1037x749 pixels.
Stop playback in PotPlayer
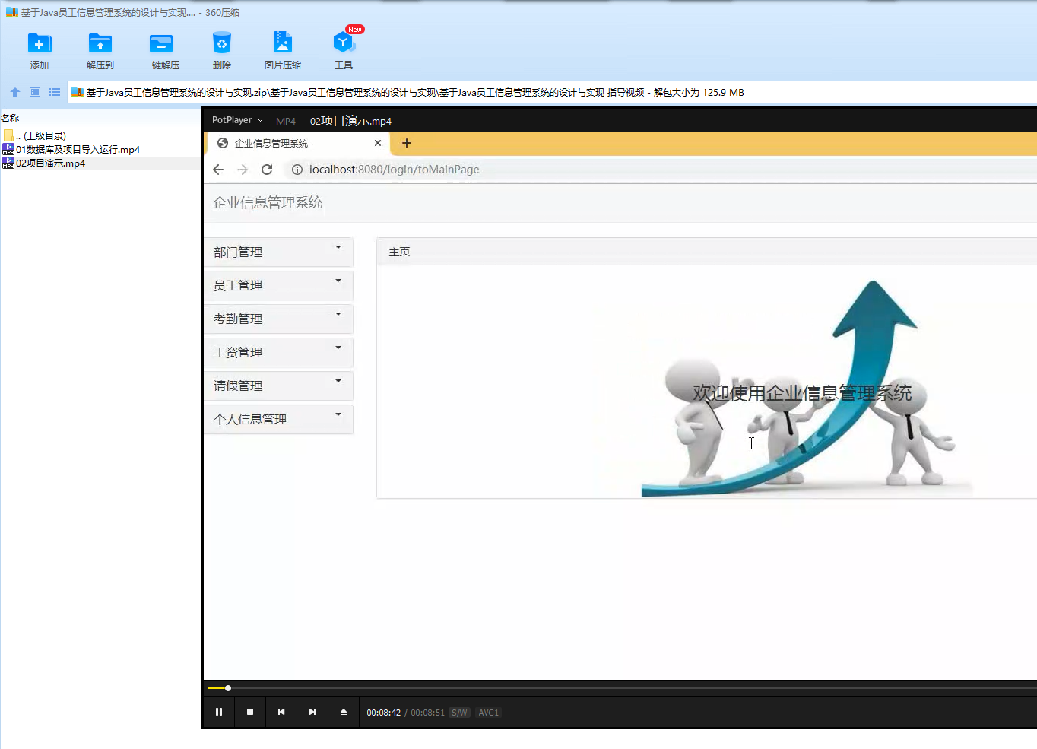[250, 713]
